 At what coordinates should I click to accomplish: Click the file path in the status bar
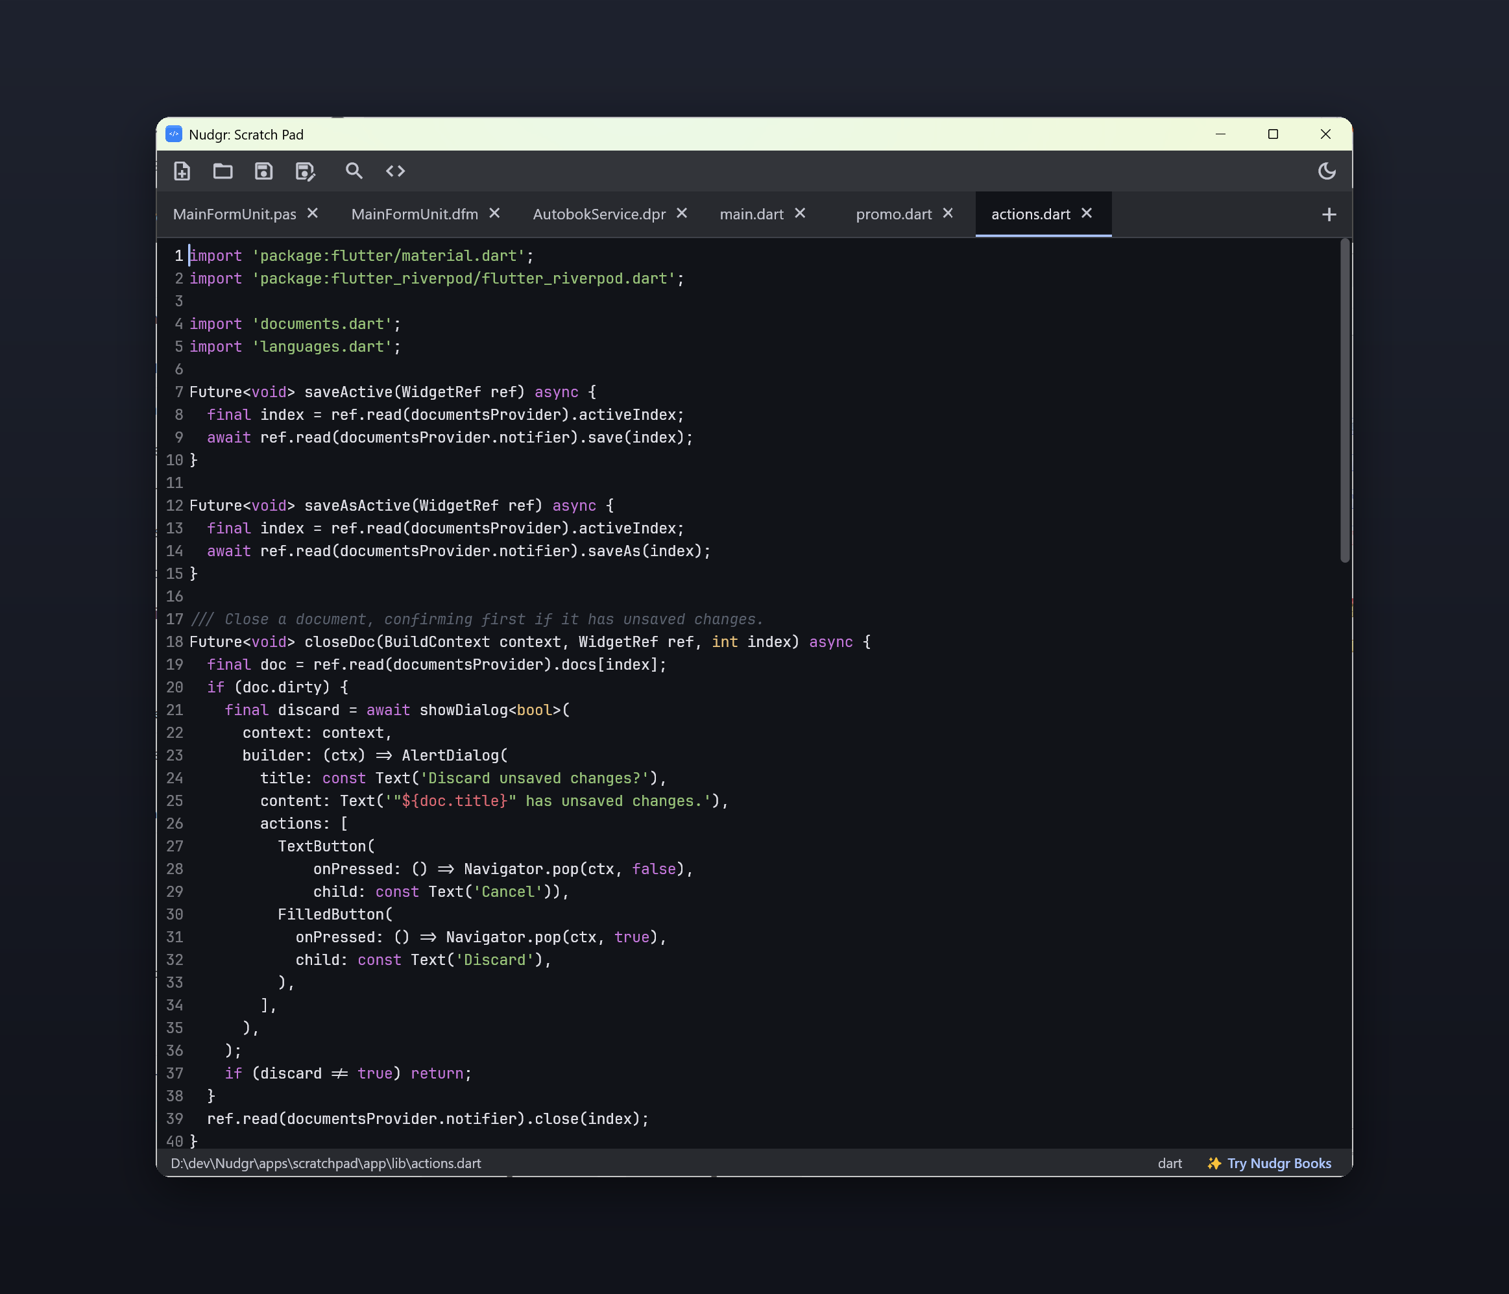click(326, 1164)
